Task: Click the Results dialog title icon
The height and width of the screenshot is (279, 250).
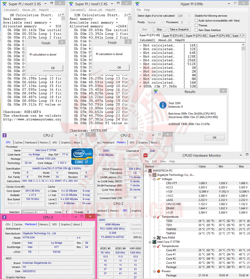Action: [x=156, y=92]
